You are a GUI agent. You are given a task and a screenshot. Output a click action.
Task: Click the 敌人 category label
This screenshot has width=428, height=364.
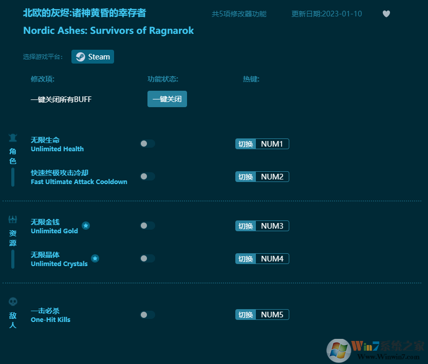coord(13,320)
